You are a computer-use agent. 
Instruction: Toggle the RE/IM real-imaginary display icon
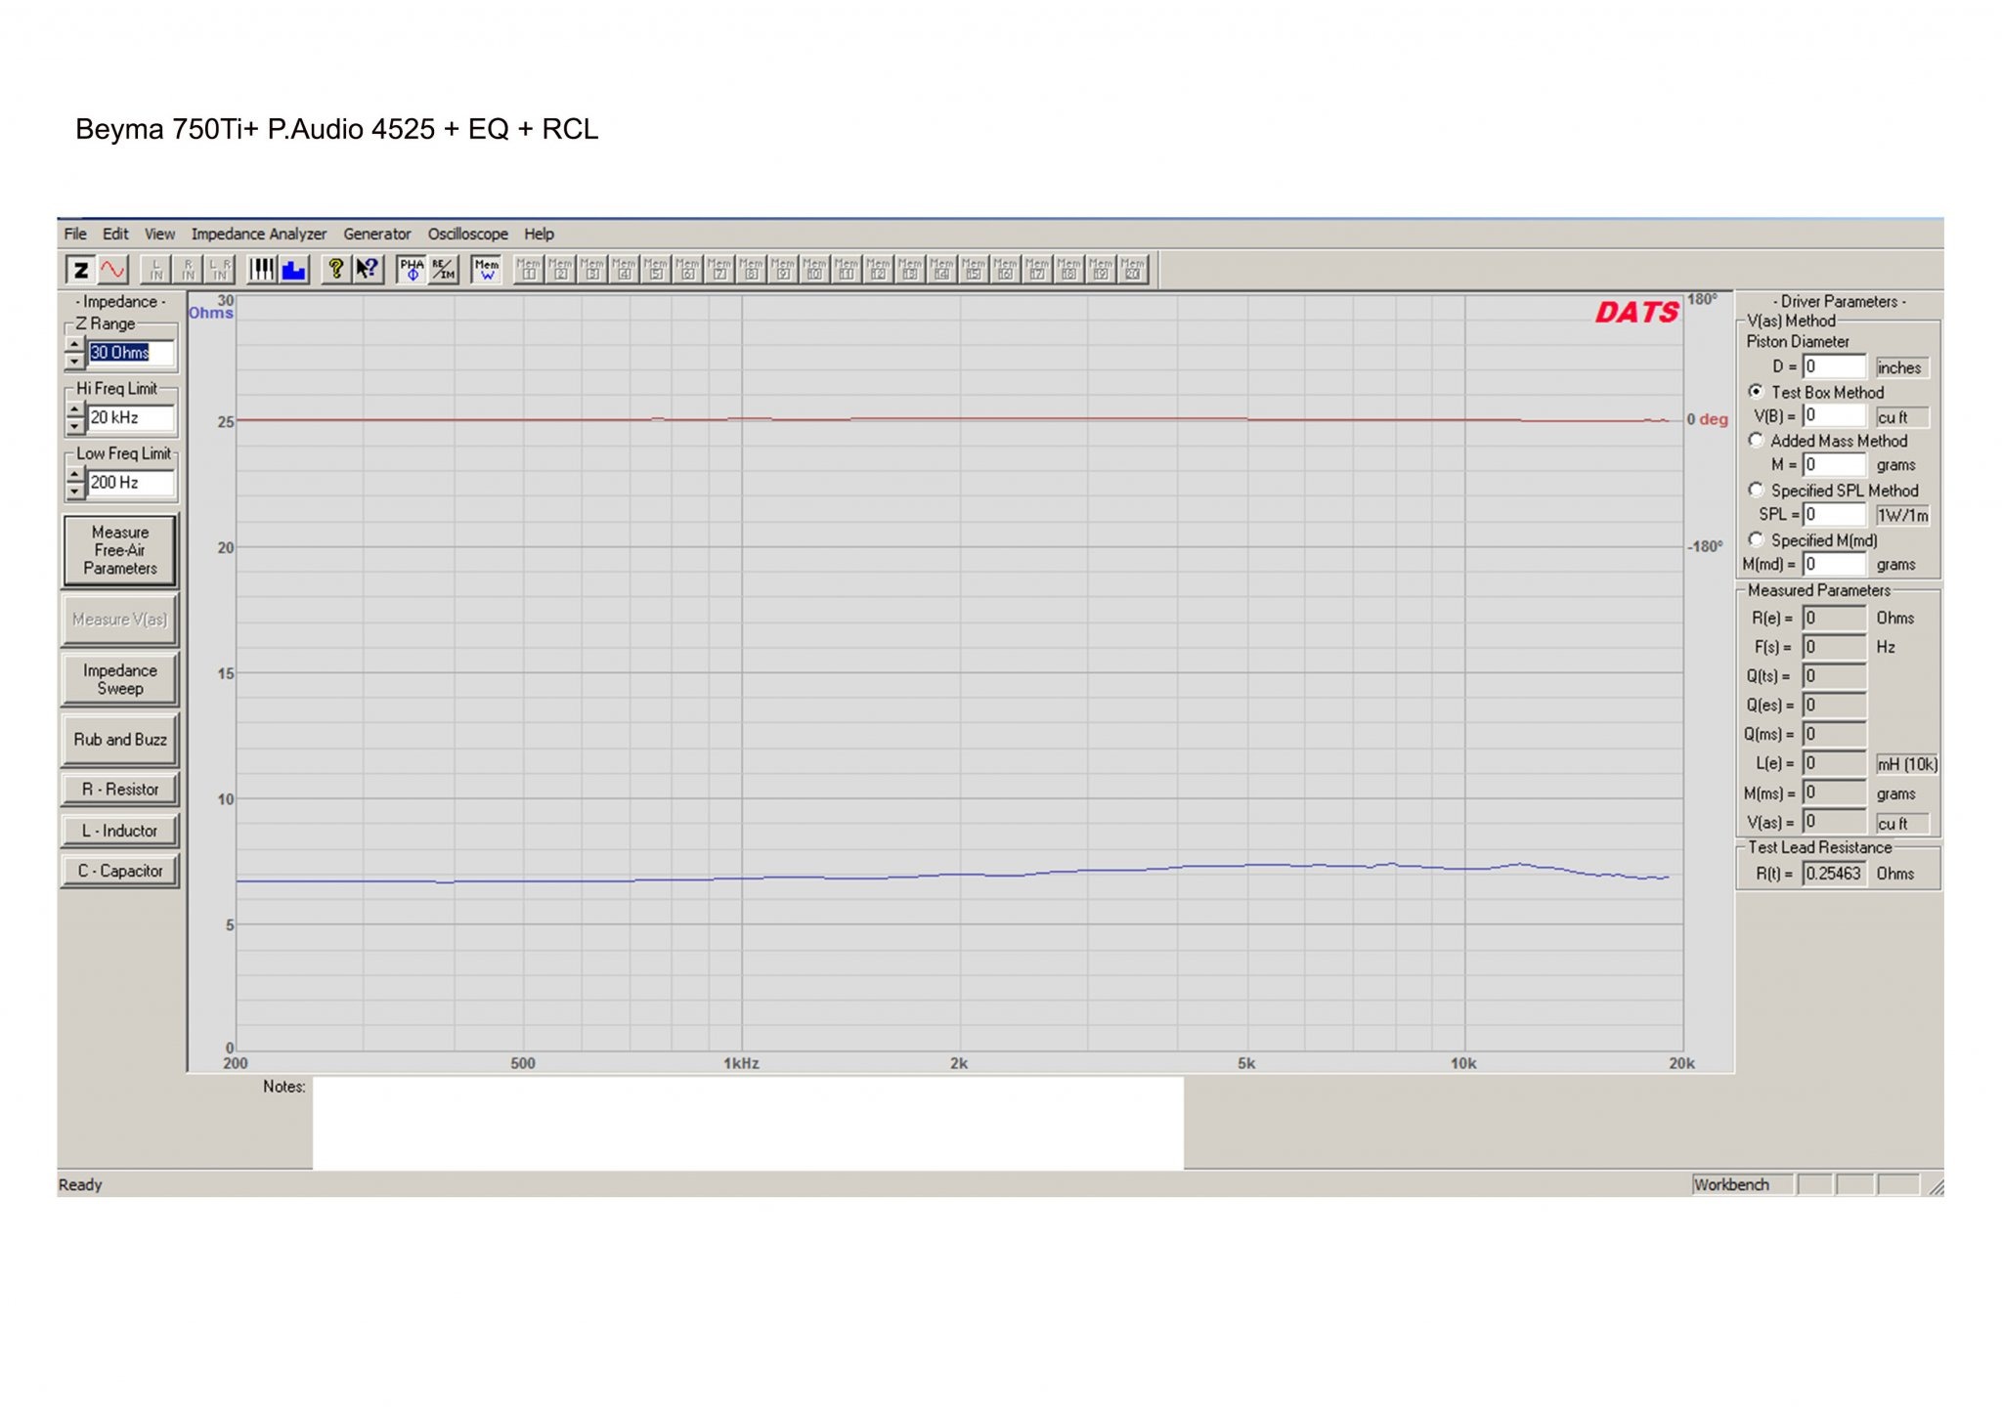[x=444, y=270]
